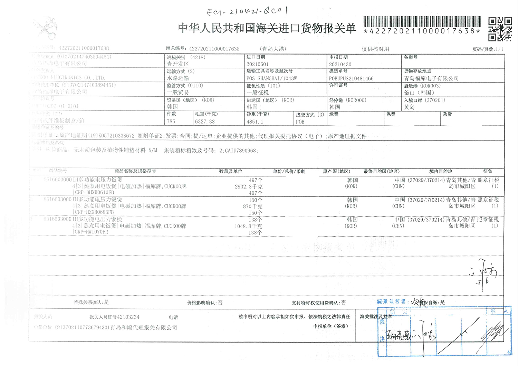Select product model CRP-HW1070FR
Image resolution: width=518 pixels, height=366 pixels.
92,232
